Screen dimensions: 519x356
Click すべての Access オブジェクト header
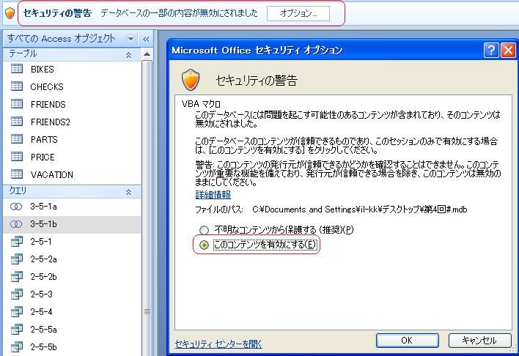[x=62, y=39]
